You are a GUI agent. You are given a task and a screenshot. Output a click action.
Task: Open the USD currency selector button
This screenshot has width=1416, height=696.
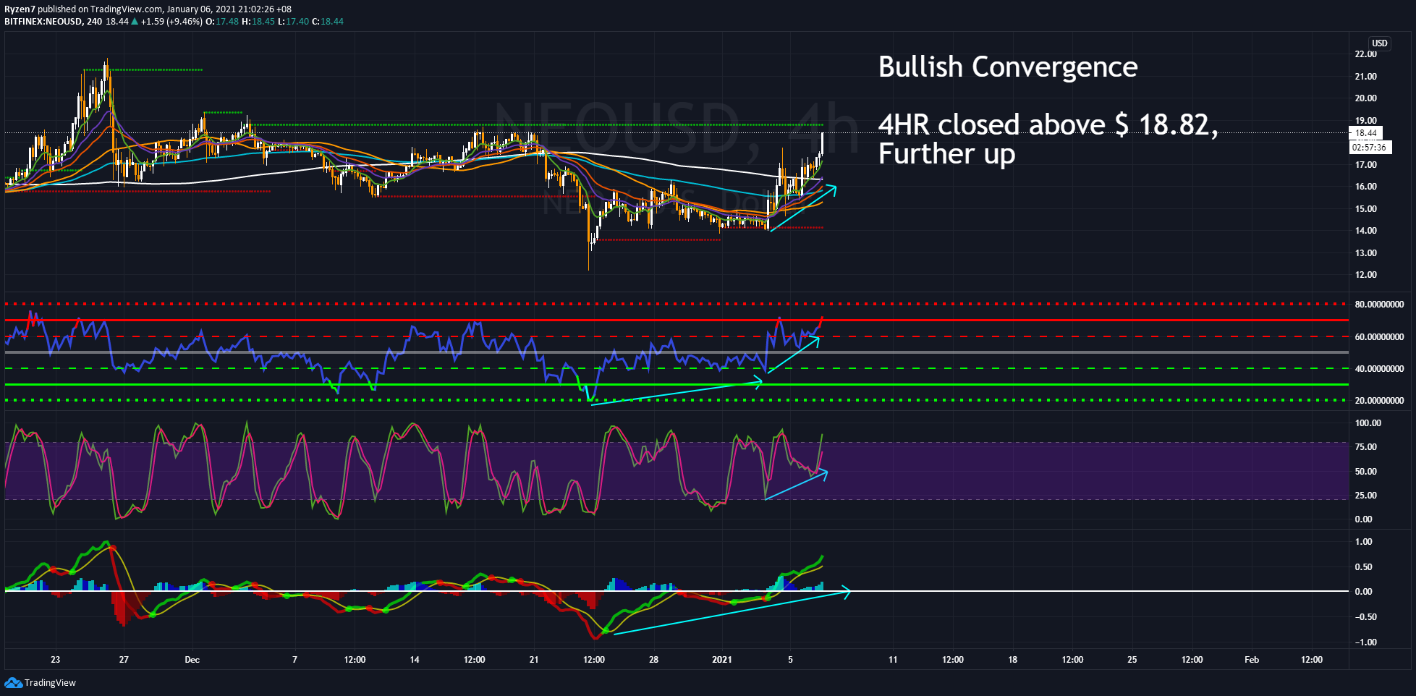pyautogui.click(x=1380, y=43)
